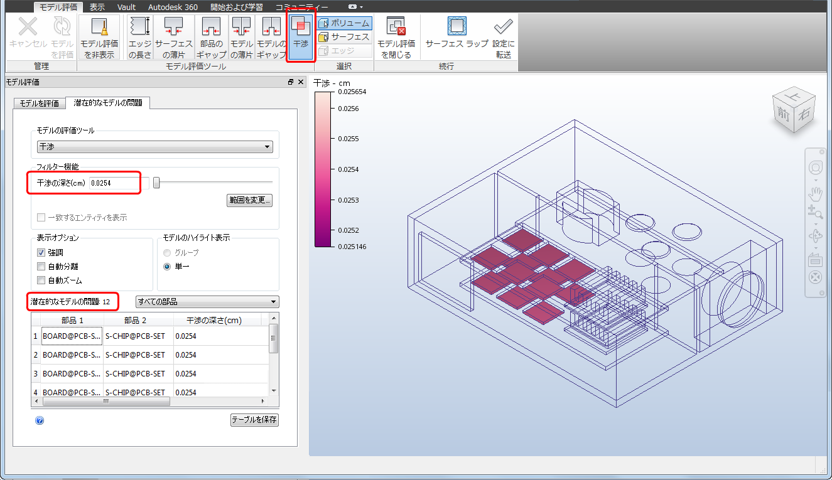This screenshot has height=480, width=832.
Task: Select the 干渉 interference tool in the ribbon
Action: click(x=301, y=38)
